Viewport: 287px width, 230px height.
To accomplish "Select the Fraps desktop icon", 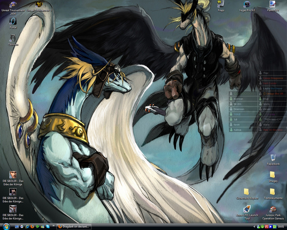I will pyautogui.click(x=221, y=6).
